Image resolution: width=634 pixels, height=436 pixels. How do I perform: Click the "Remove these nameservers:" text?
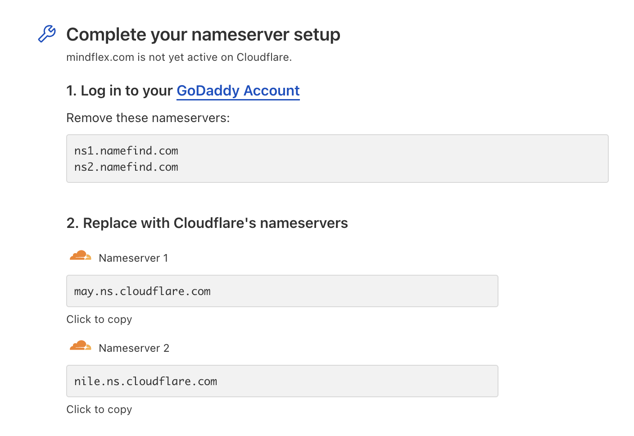tap(148, 118)
